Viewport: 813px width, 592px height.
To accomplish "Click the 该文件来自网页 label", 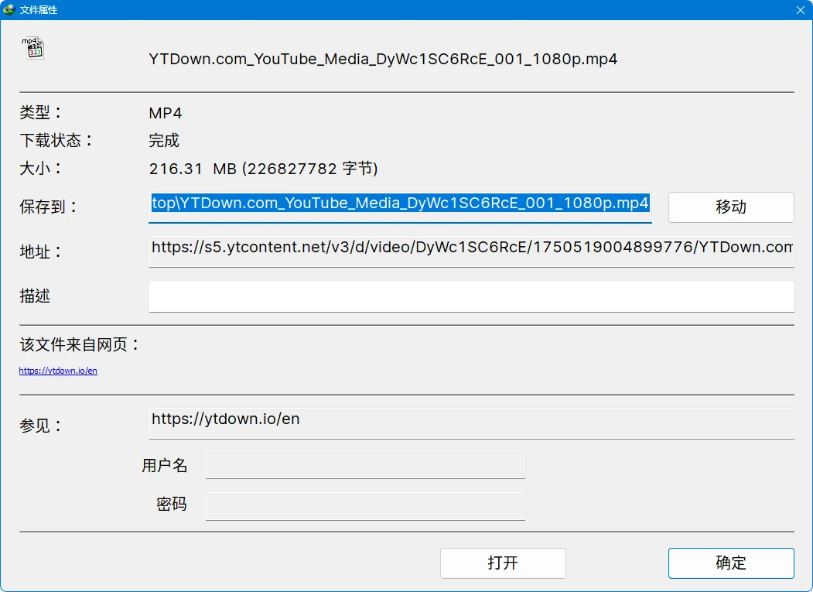I will (80, 345).
